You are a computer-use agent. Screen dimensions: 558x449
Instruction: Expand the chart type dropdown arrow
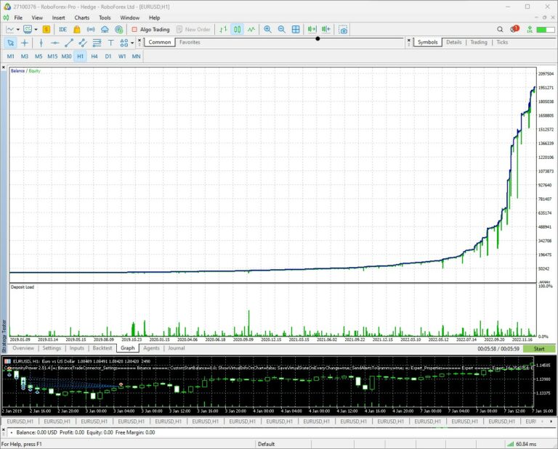coord(18,30)
